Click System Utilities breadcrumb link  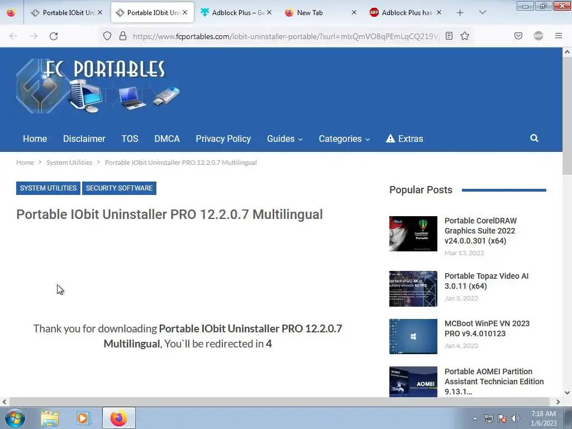click(69, 163)
